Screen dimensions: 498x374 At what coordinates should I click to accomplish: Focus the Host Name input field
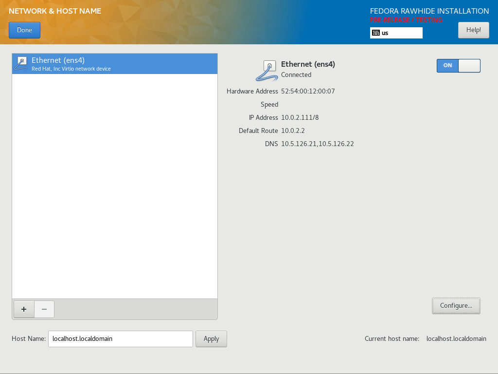pyautogui.click(x=121, y=339)
